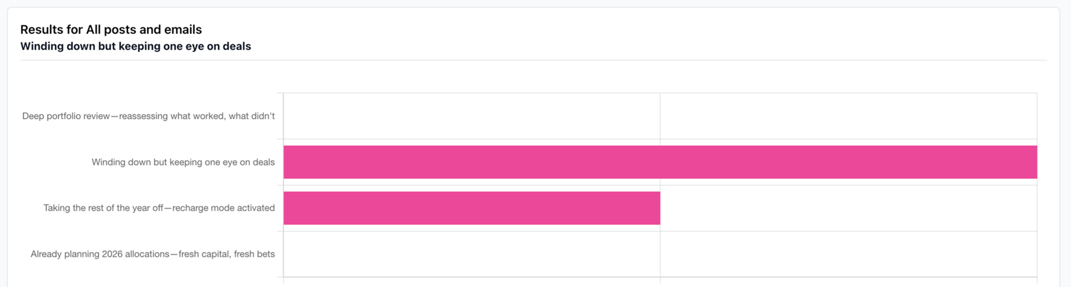Click the "Results for All posts and emails" heading
This screenshot has height=287, width=1071.
point(111,30)
